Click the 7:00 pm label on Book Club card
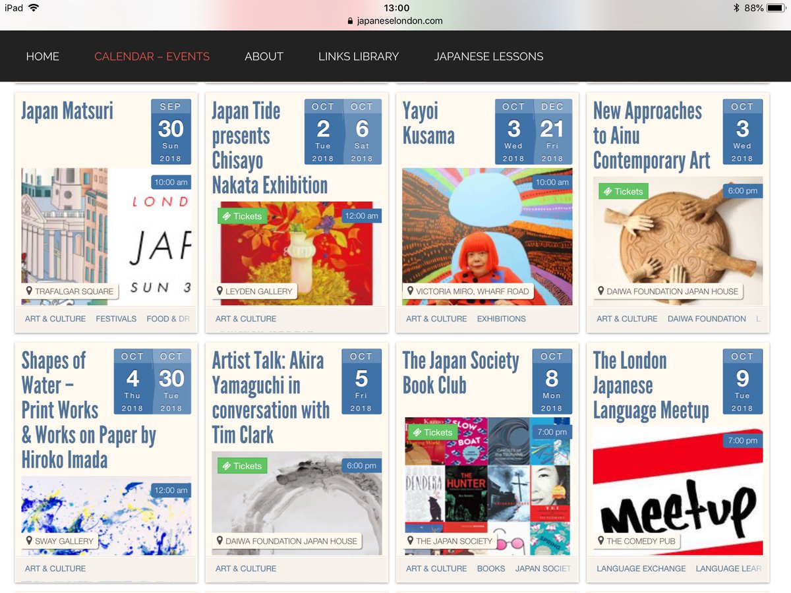Image resolution: width=791 pixels, height=593 pixels. click(x=552, y=432)
